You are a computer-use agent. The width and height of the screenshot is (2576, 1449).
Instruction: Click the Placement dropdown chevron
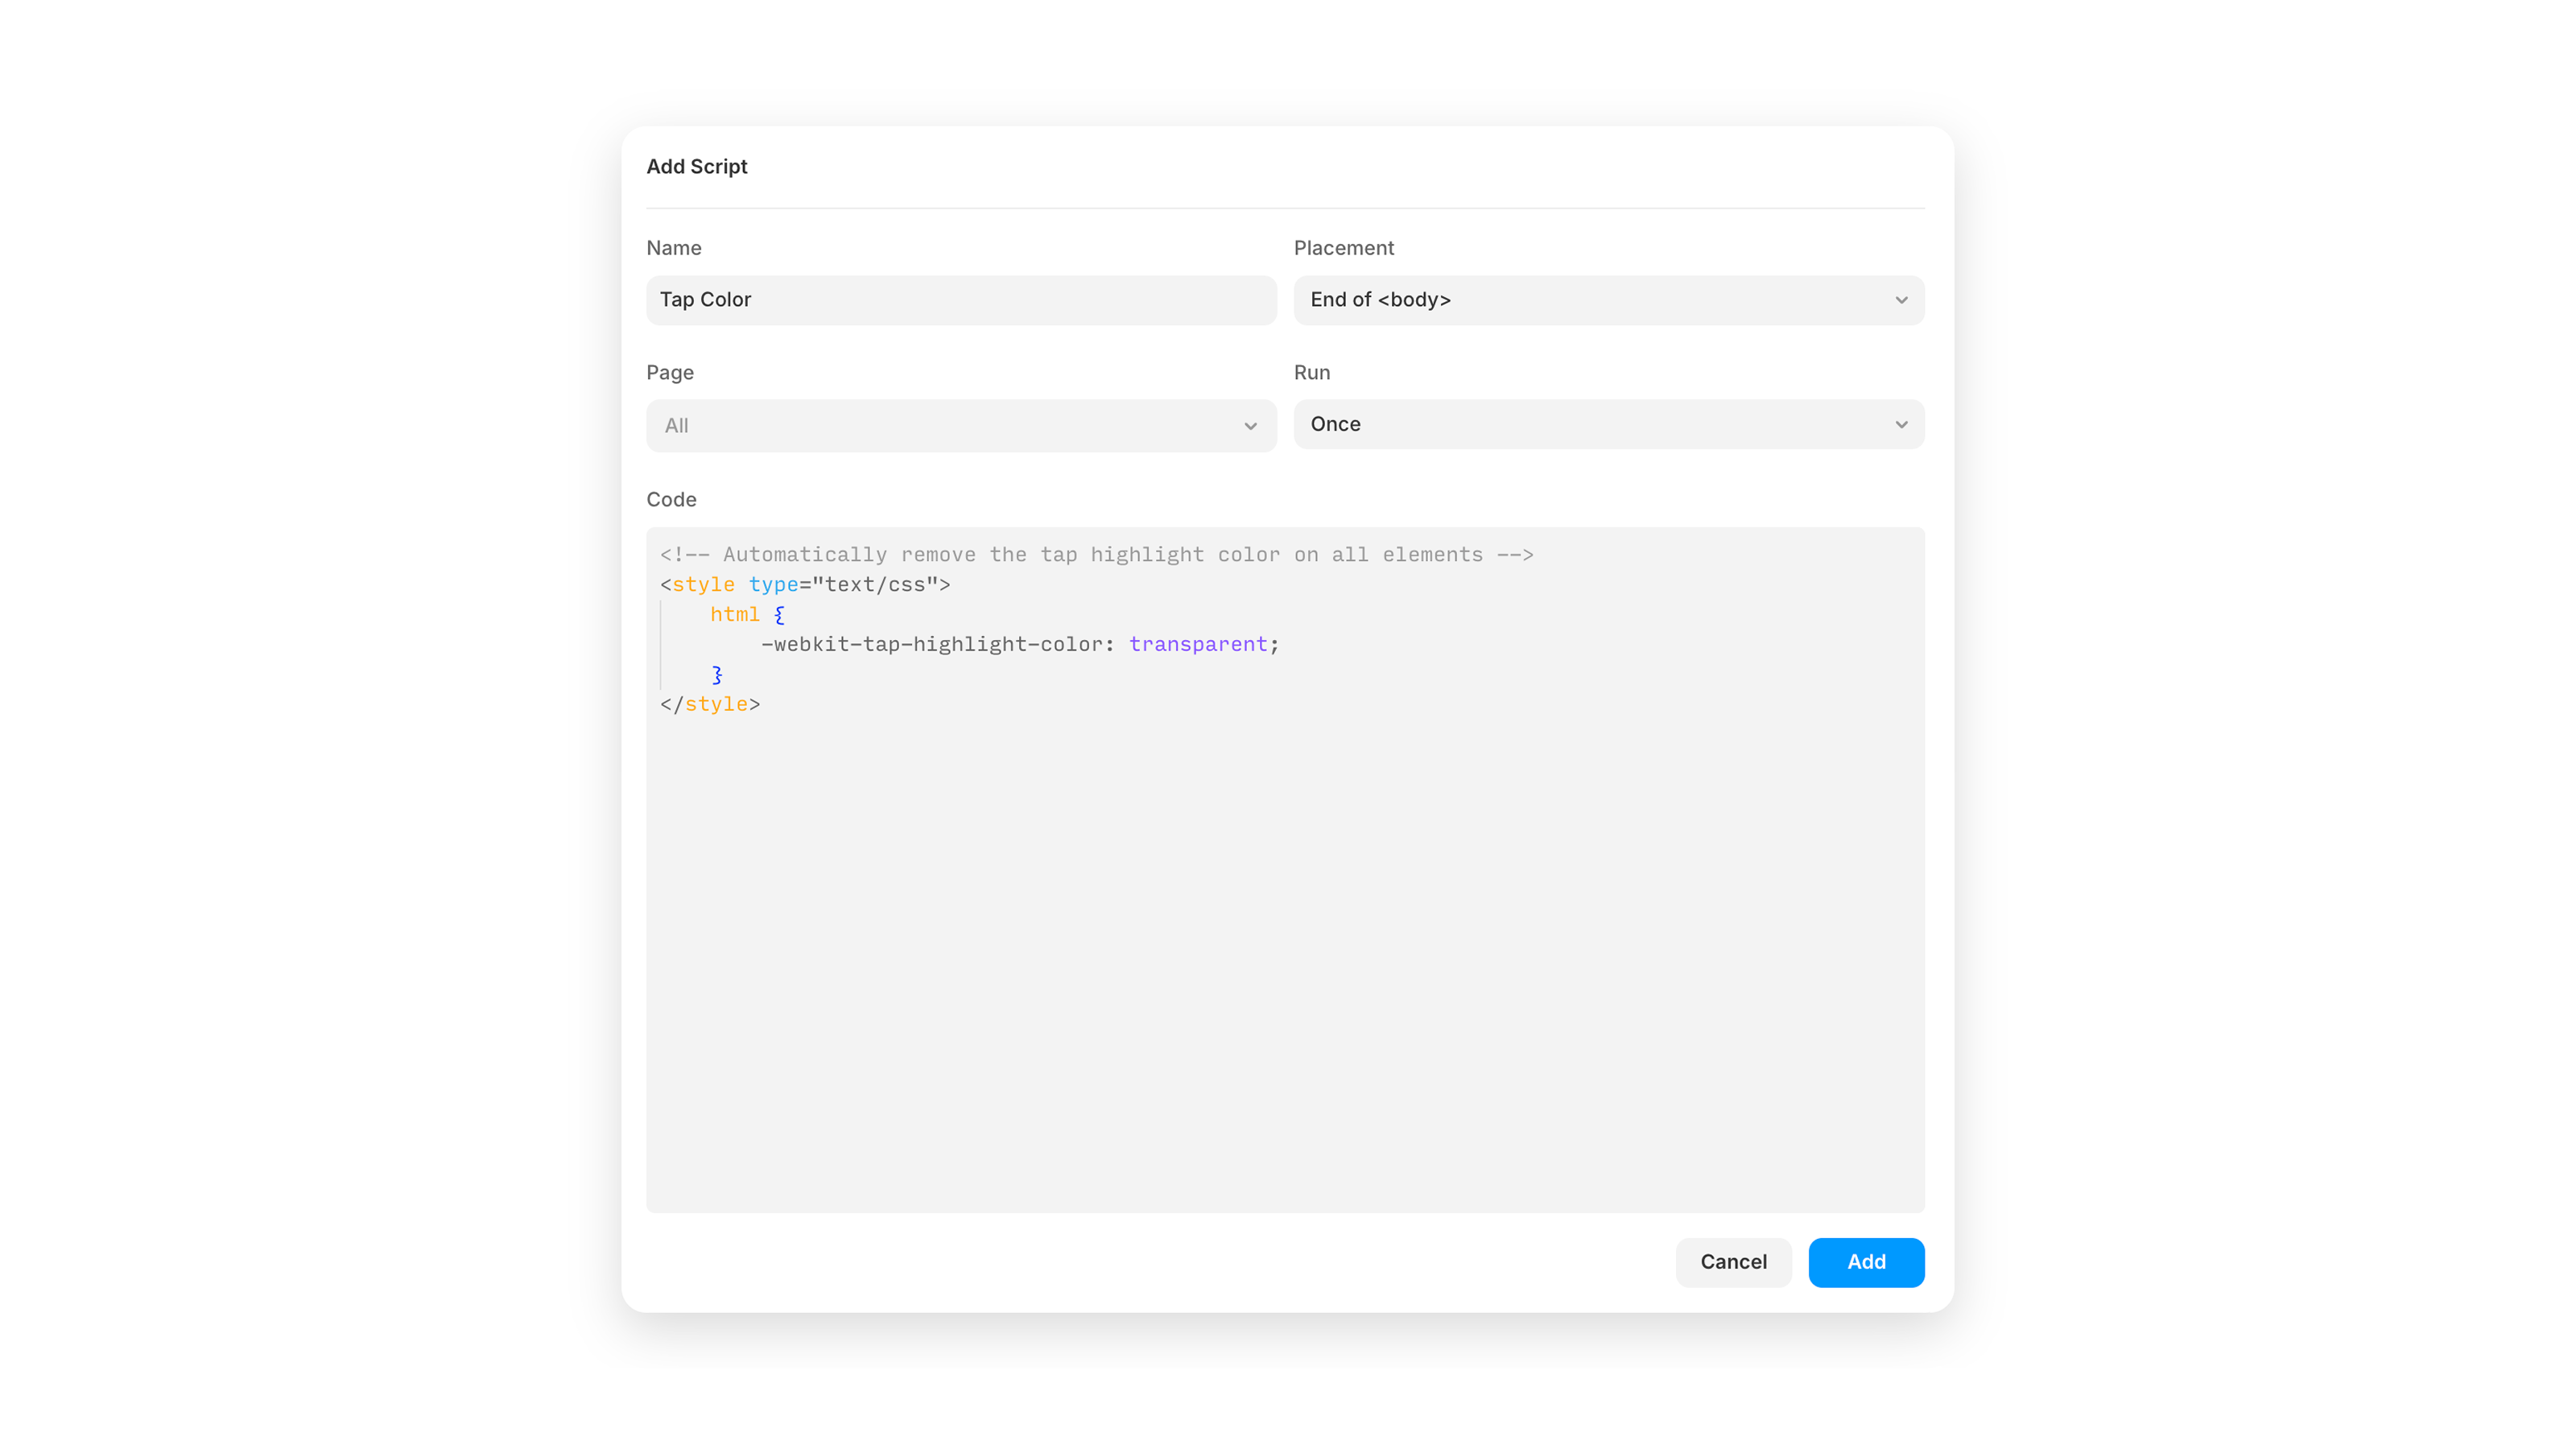[x=1901, y=300]
